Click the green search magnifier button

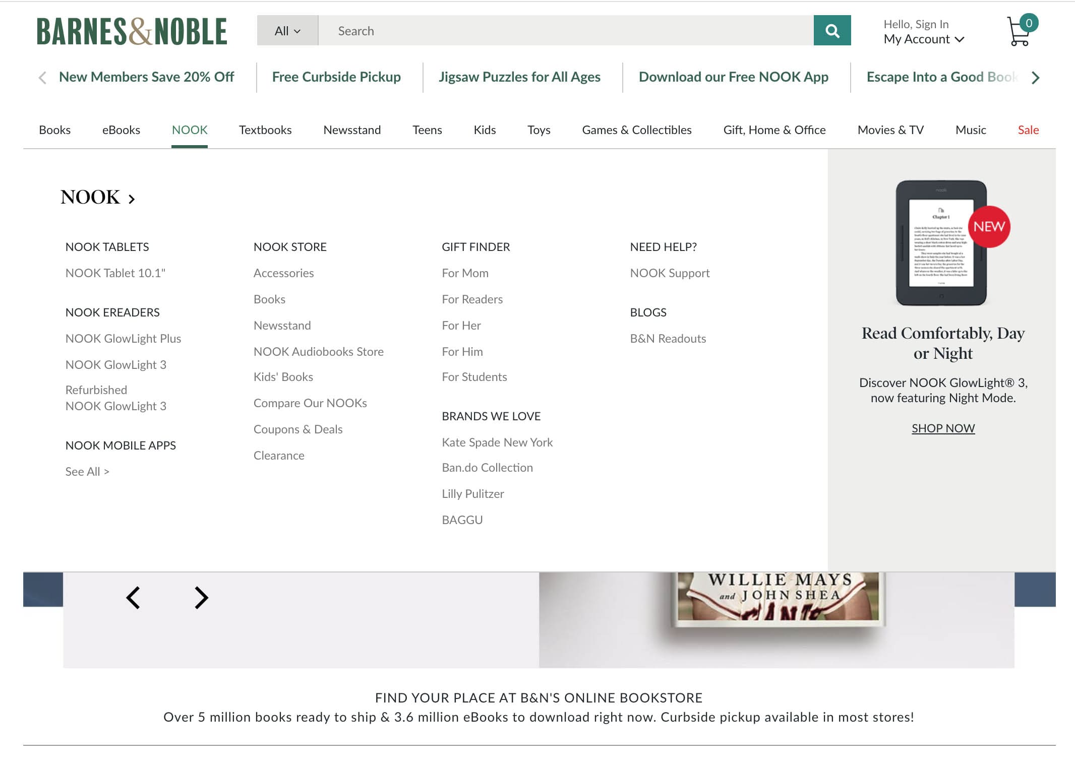click(832, 31)
